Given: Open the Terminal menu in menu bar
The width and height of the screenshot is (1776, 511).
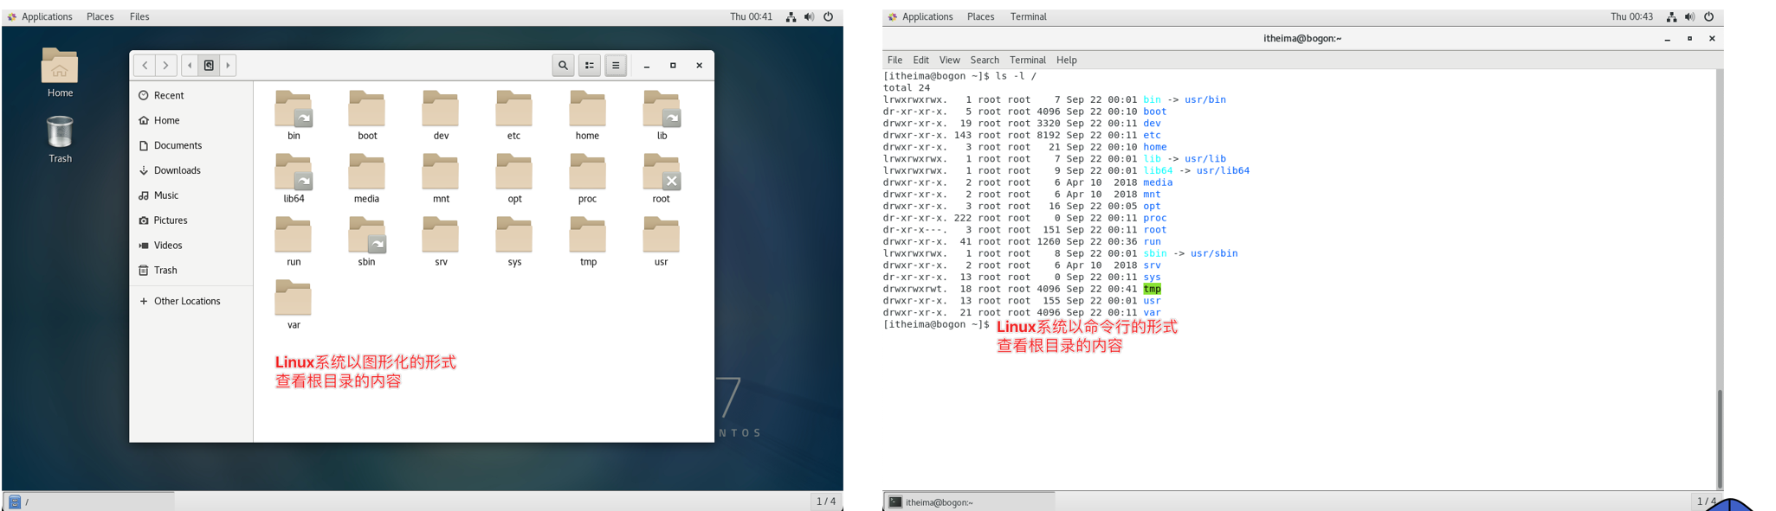Looking at the screenshot, I should [x=1028, y=60].
